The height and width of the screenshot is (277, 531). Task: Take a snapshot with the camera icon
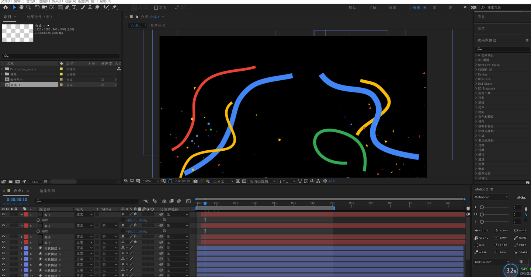coord(195,181)
